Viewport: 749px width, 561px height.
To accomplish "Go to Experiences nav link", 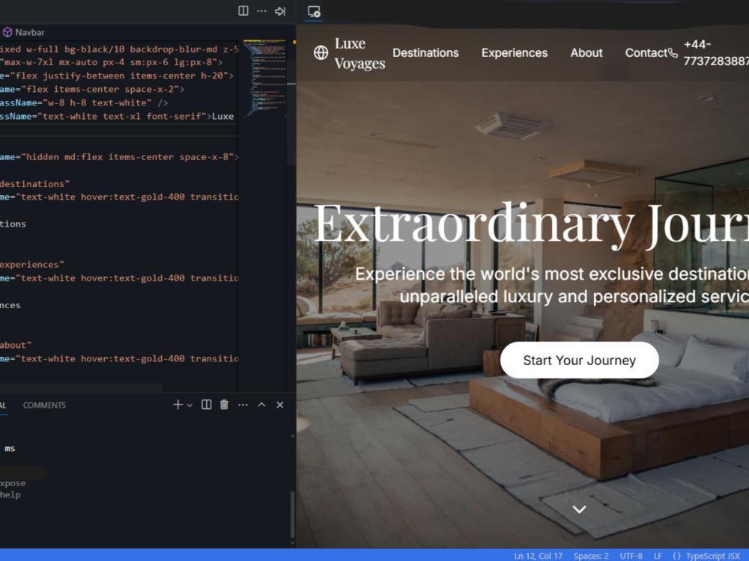I will click(515, 53).
